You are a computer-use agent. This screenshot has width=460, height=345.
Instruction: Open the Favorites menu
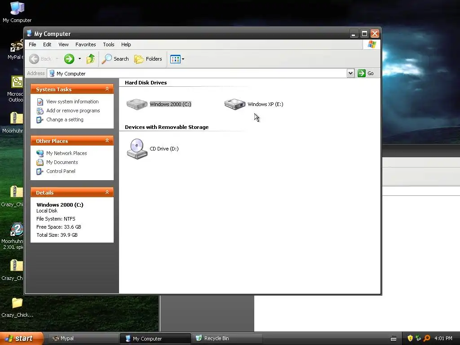85,44
